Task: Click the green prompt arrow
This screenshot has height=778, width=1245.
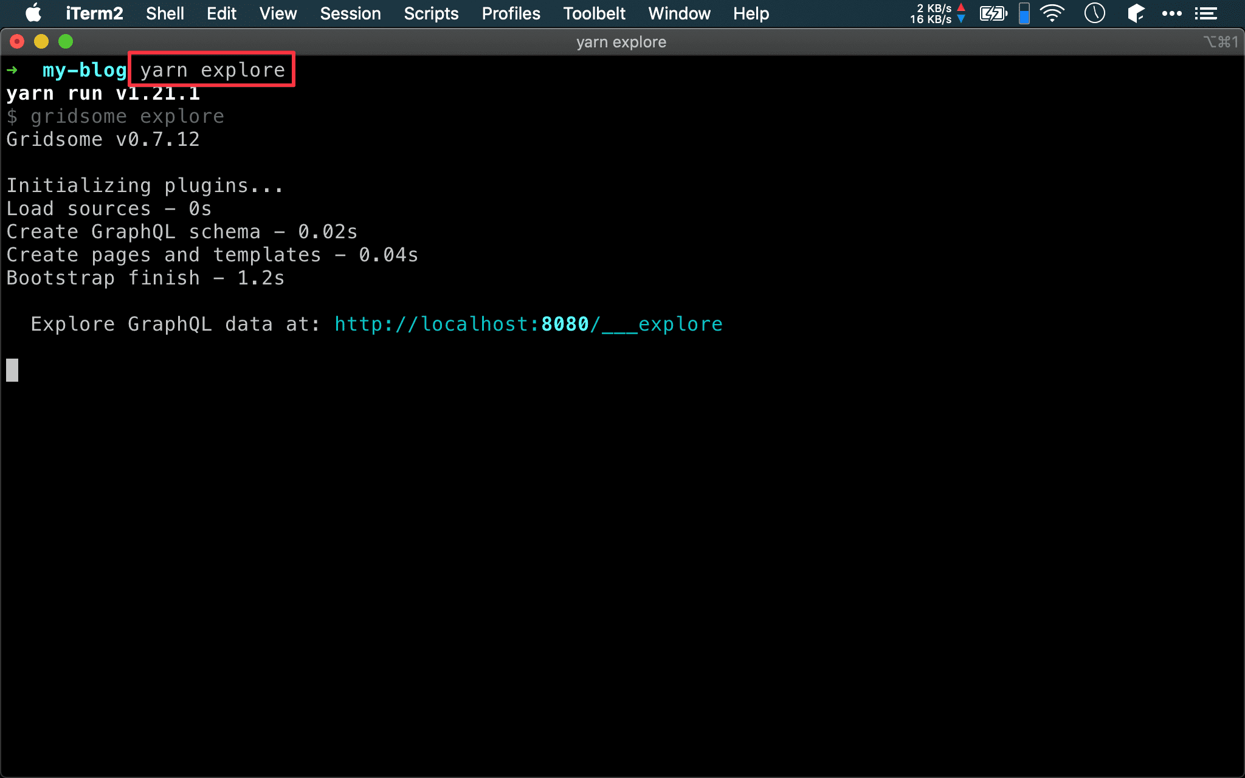Action: [12, 71]
